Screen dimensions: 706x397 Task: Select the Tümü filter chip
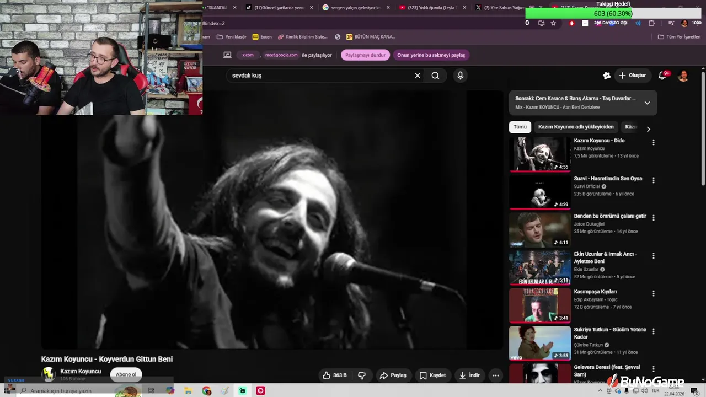[x=520, y=127]
